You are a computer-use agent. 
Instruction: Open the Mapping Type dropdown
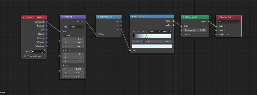(77, 27)
